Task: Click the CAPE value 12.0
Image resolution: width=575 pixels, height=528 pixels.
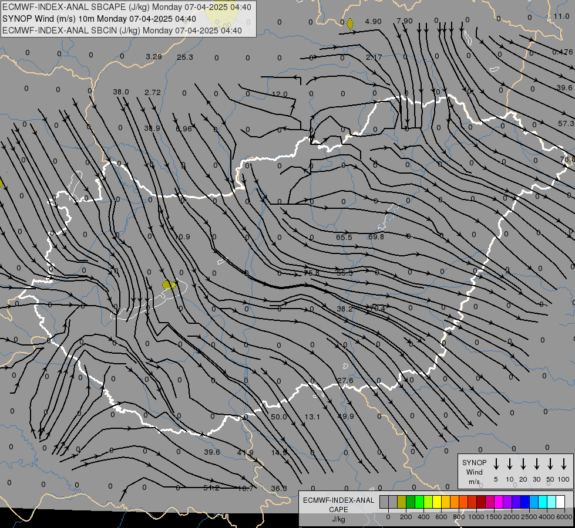Action: pos(280,94)
